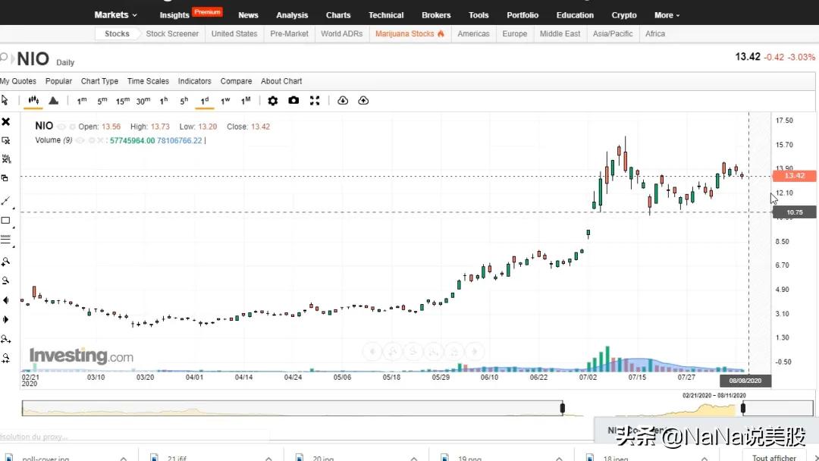Click the right handle of range slider
Image resolution: width=819 pixels, height=461 pixels.
click(743, 409)
